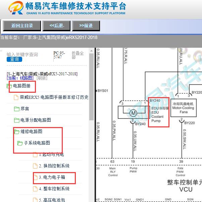The height and width of the screenshot is (202, 202).
Task: Open 3. 电力电子箱 document
Action: (52, 177)
